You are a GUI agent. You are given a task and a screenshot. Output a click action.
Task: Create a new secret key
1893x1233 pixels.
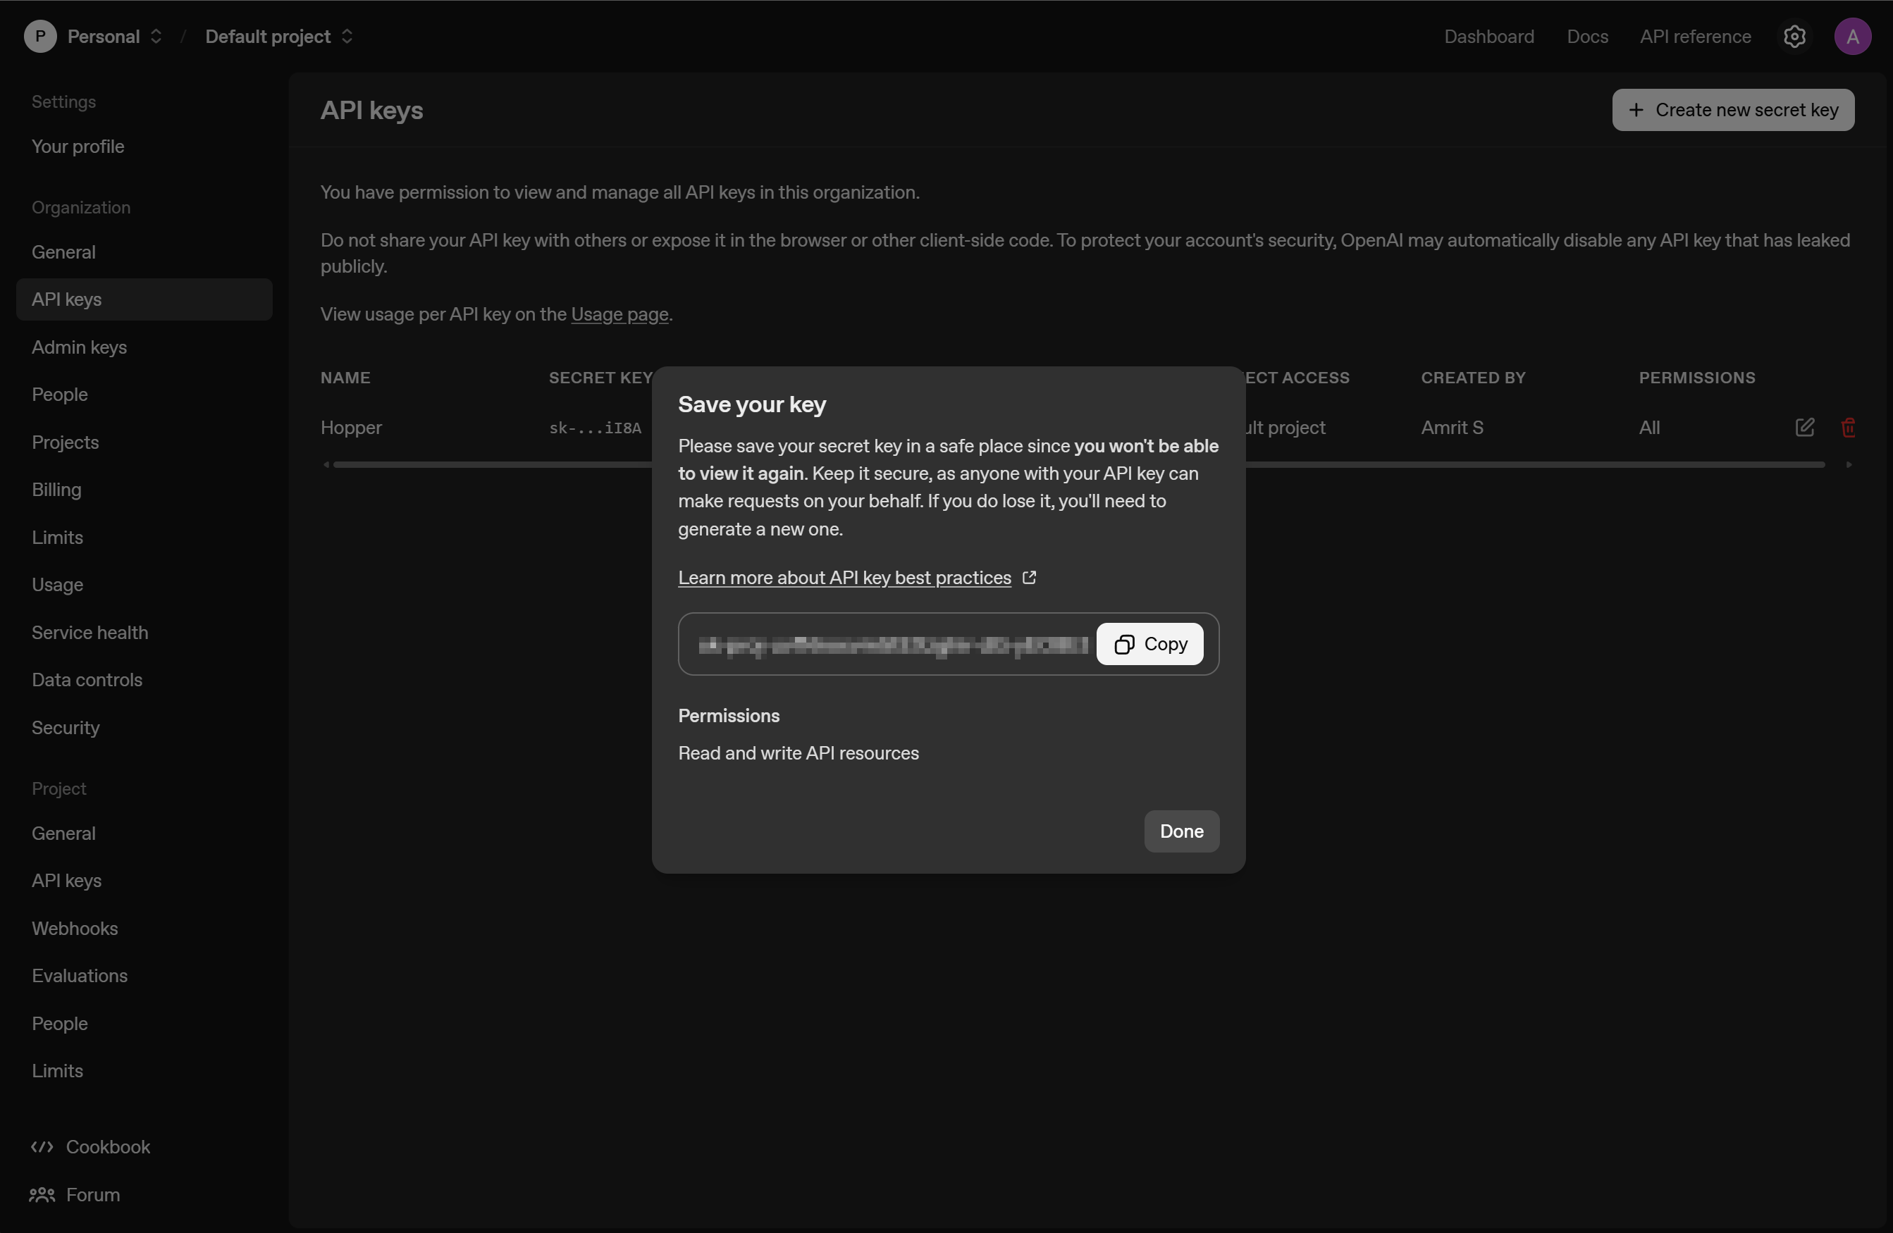1733,110
